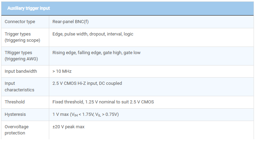Click the 'Input characteristics' row label
Screen dimensions: 255x141
(19, 87)
